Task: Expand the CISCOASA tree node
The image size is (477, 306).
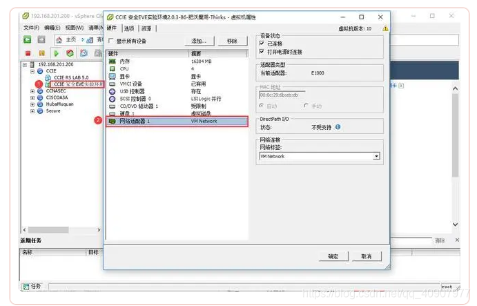Action: pyautogui.click(x=32, y=97)
